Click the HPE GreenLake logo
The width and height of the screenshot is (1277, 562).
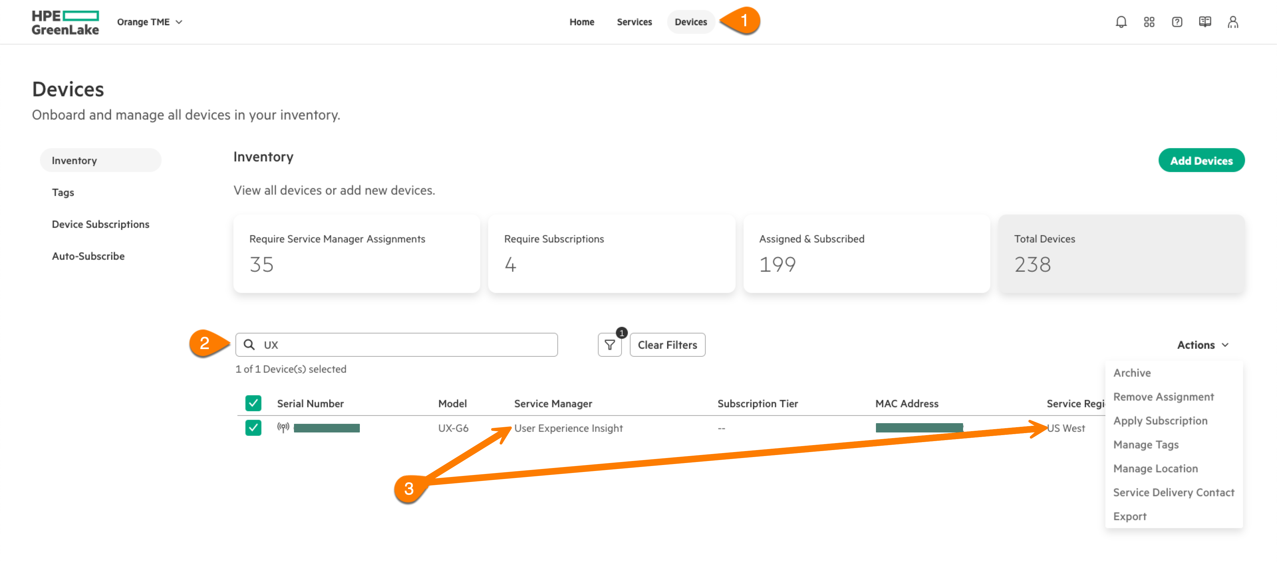coord(65,22)
